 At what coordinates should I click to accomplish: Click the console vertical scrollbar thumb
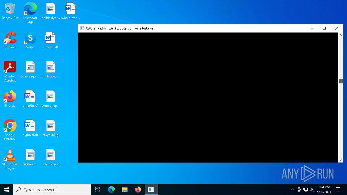coord(341,81)
